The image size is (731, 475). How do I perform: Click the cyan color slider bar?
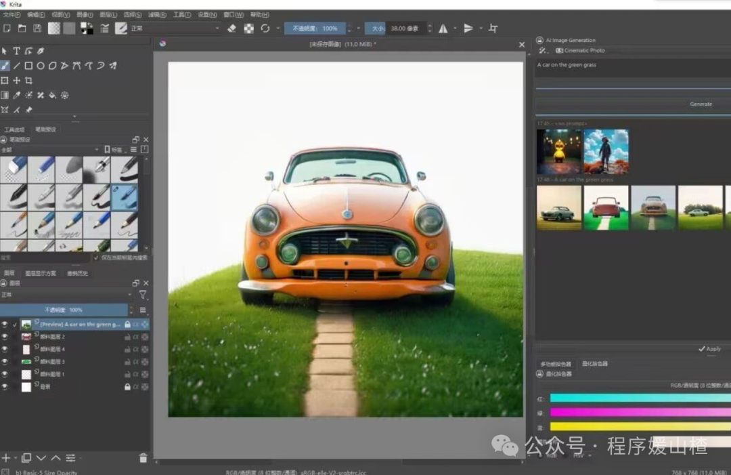[x=640, y=398]
